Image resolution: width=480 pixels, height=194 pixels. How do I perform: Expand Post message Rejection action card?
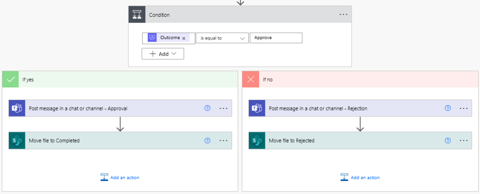(x=360, y=108)
